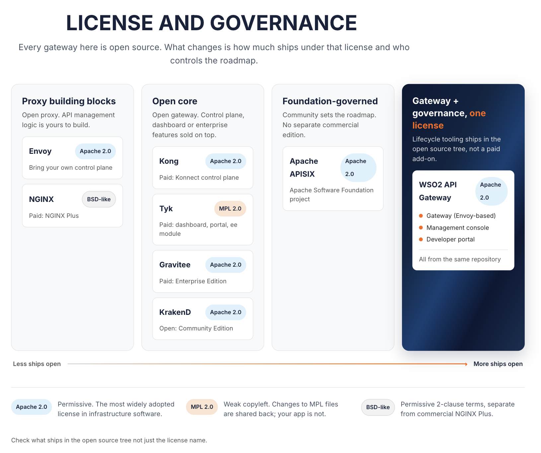Click the 'Gateway + governance, one license' heading
Image resolution: width=541 pixels, height=453 pixels.
pyautogui.click(x=449, y=113)
